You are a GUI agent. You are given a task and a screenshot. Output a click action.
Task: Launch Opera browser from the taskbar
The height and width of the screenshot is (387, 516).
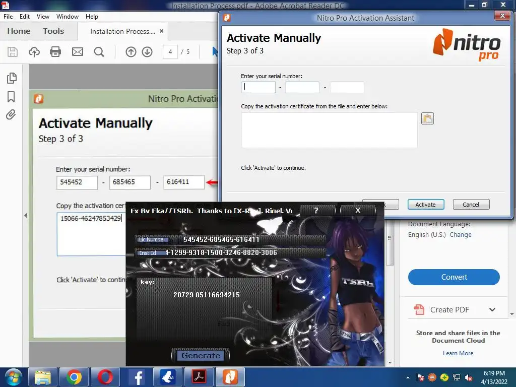click(105, 377)
